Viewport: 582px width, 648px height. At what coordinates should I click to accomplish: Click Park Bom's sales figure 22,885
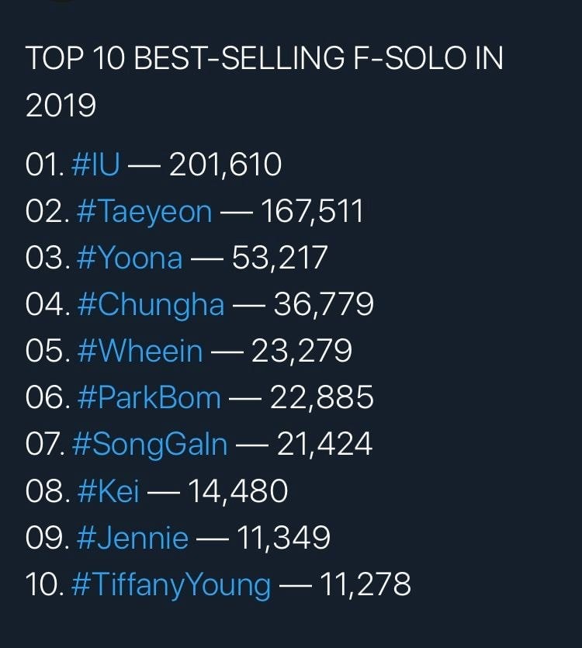321,398
